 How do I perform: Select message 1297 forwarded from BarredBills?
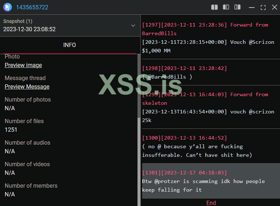[x=211, y=38]
